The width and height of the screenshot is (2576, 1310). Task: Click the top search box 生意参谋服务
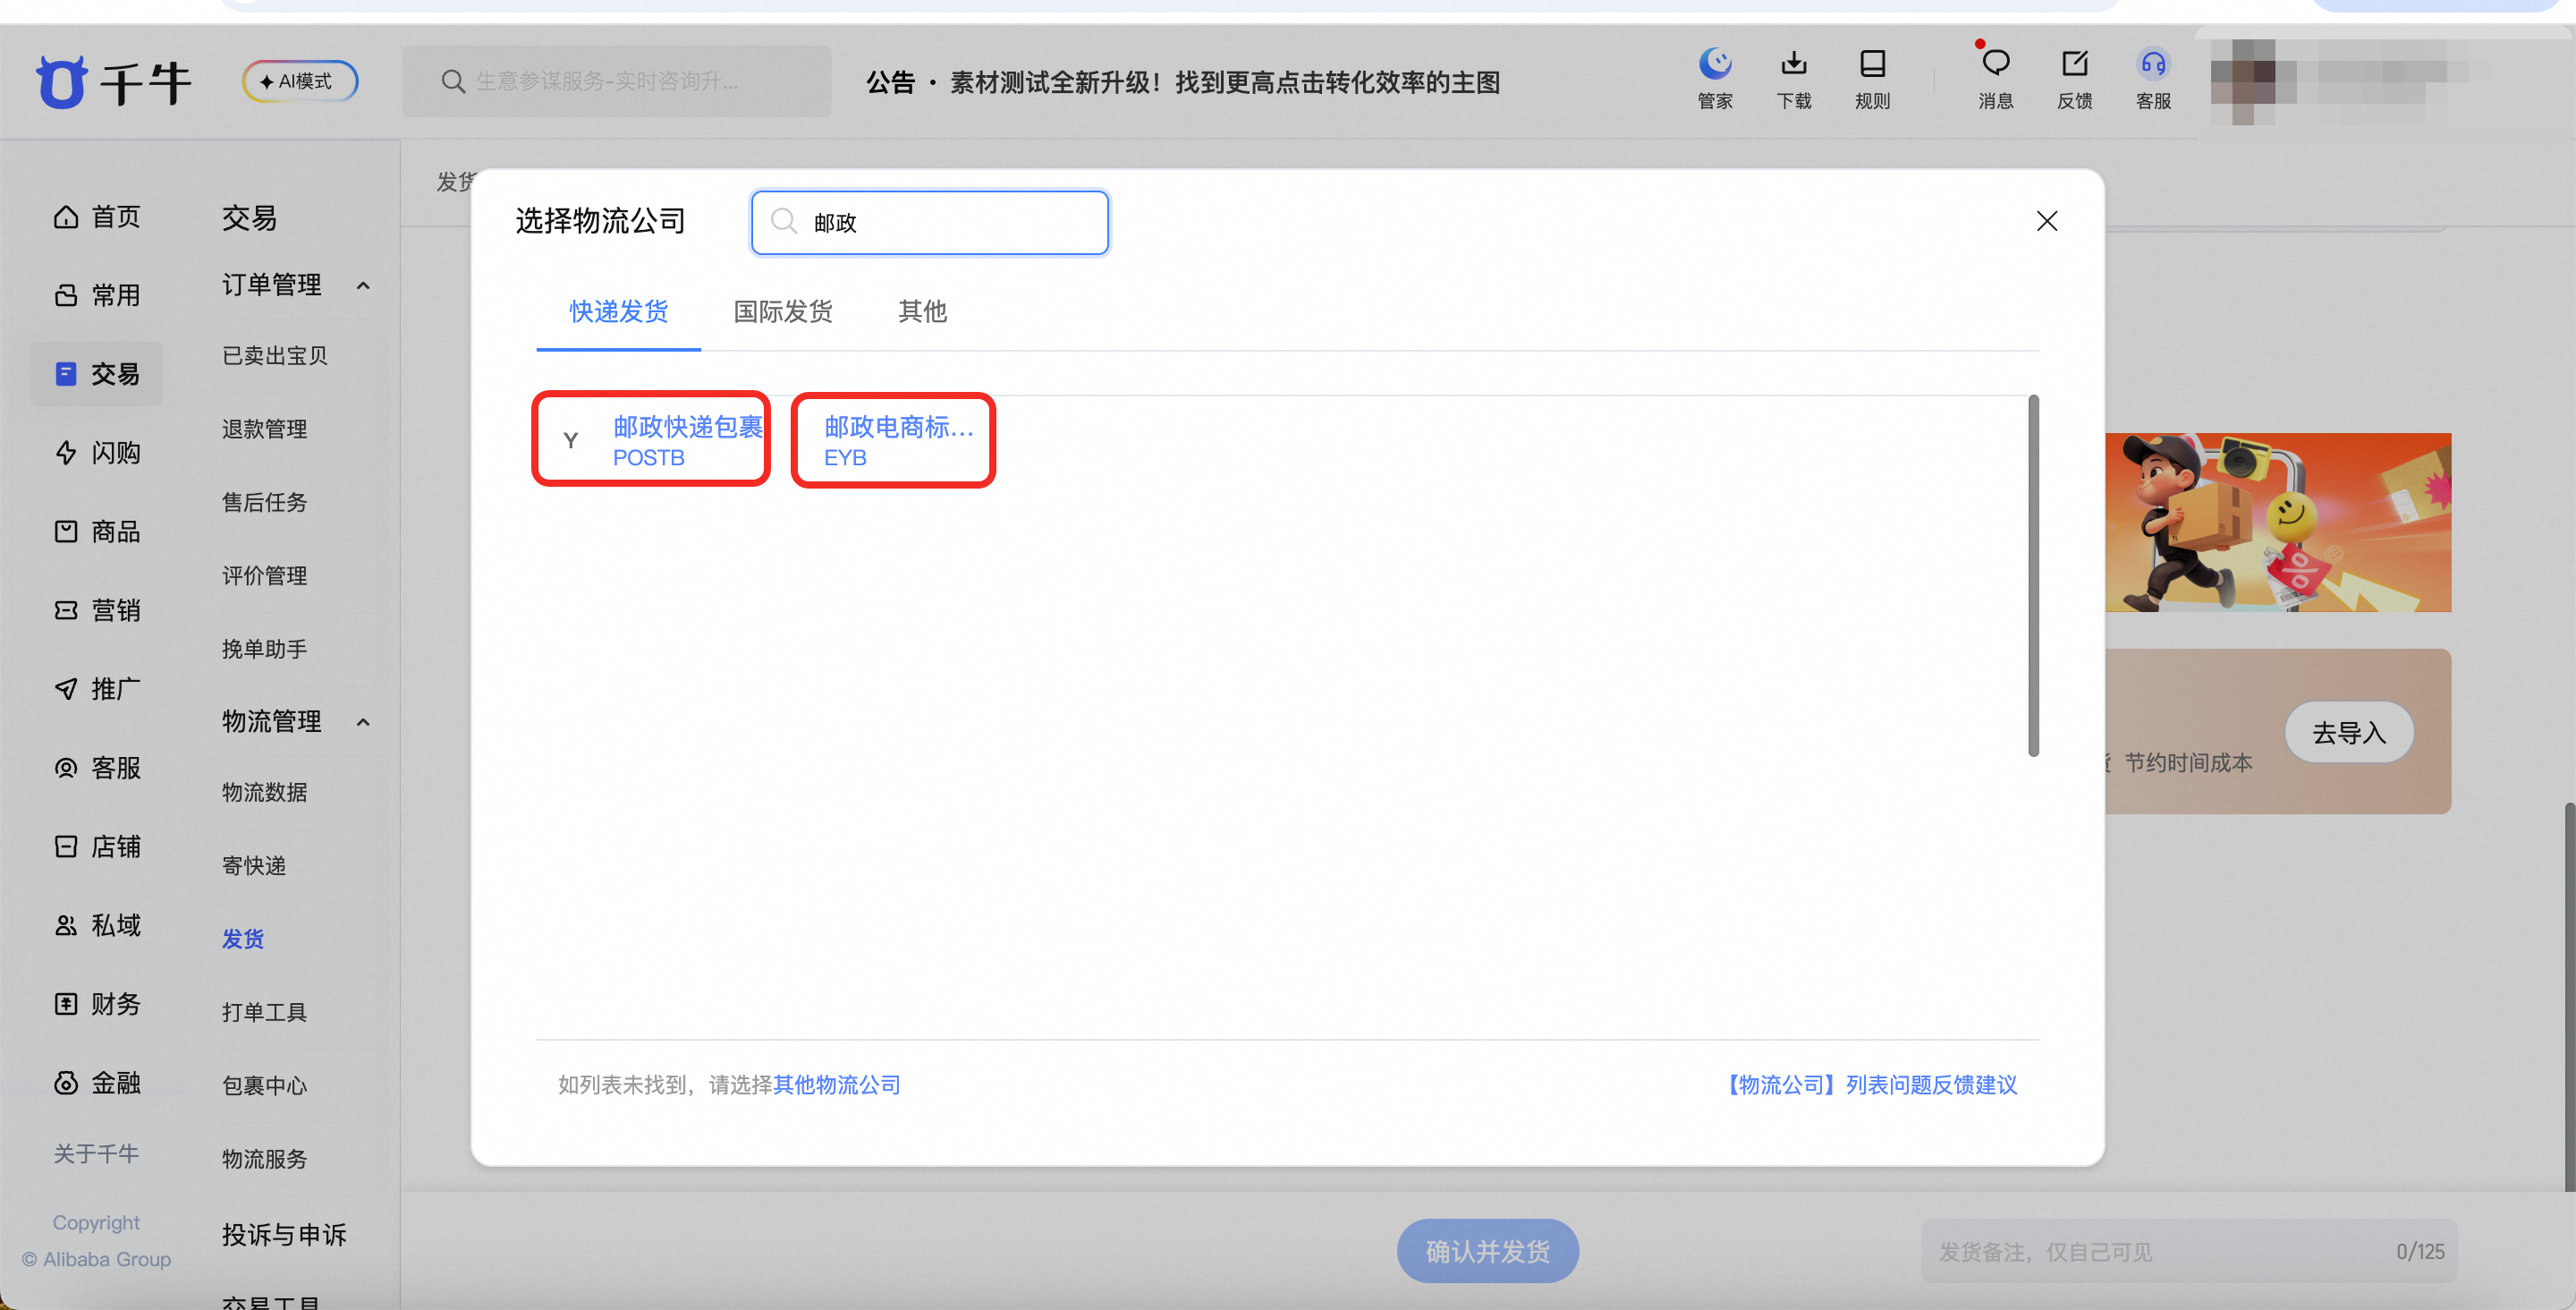[616, 81]
